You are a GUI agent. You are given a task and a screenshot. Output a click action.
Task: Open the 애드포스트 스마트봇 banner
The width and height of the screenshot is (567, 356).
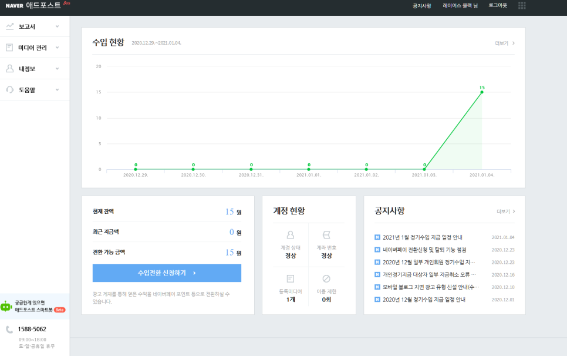(35, 307)
